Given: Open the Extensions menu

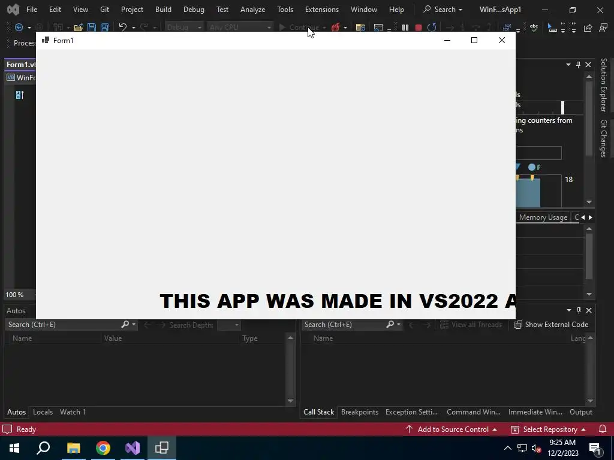Looking at the screenshot, I should (x=322, y=10).
